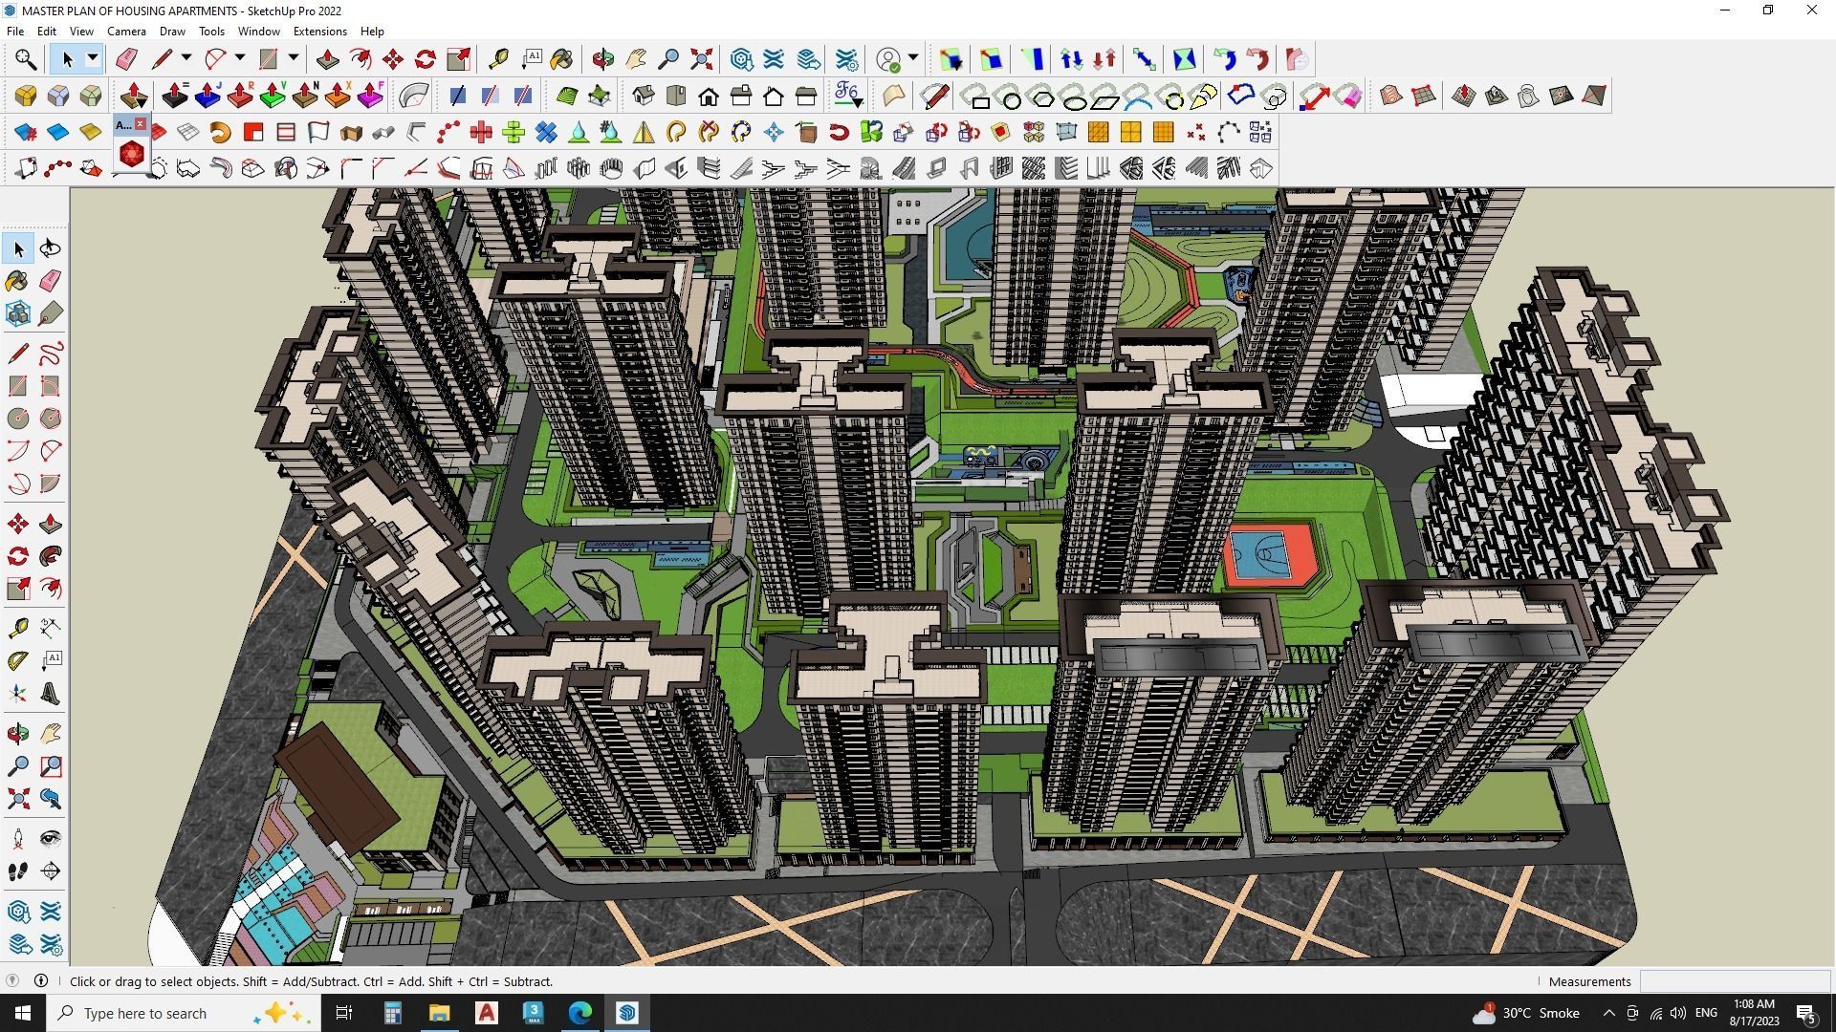Click the Measurements value input box

(x=1735, y=981)
